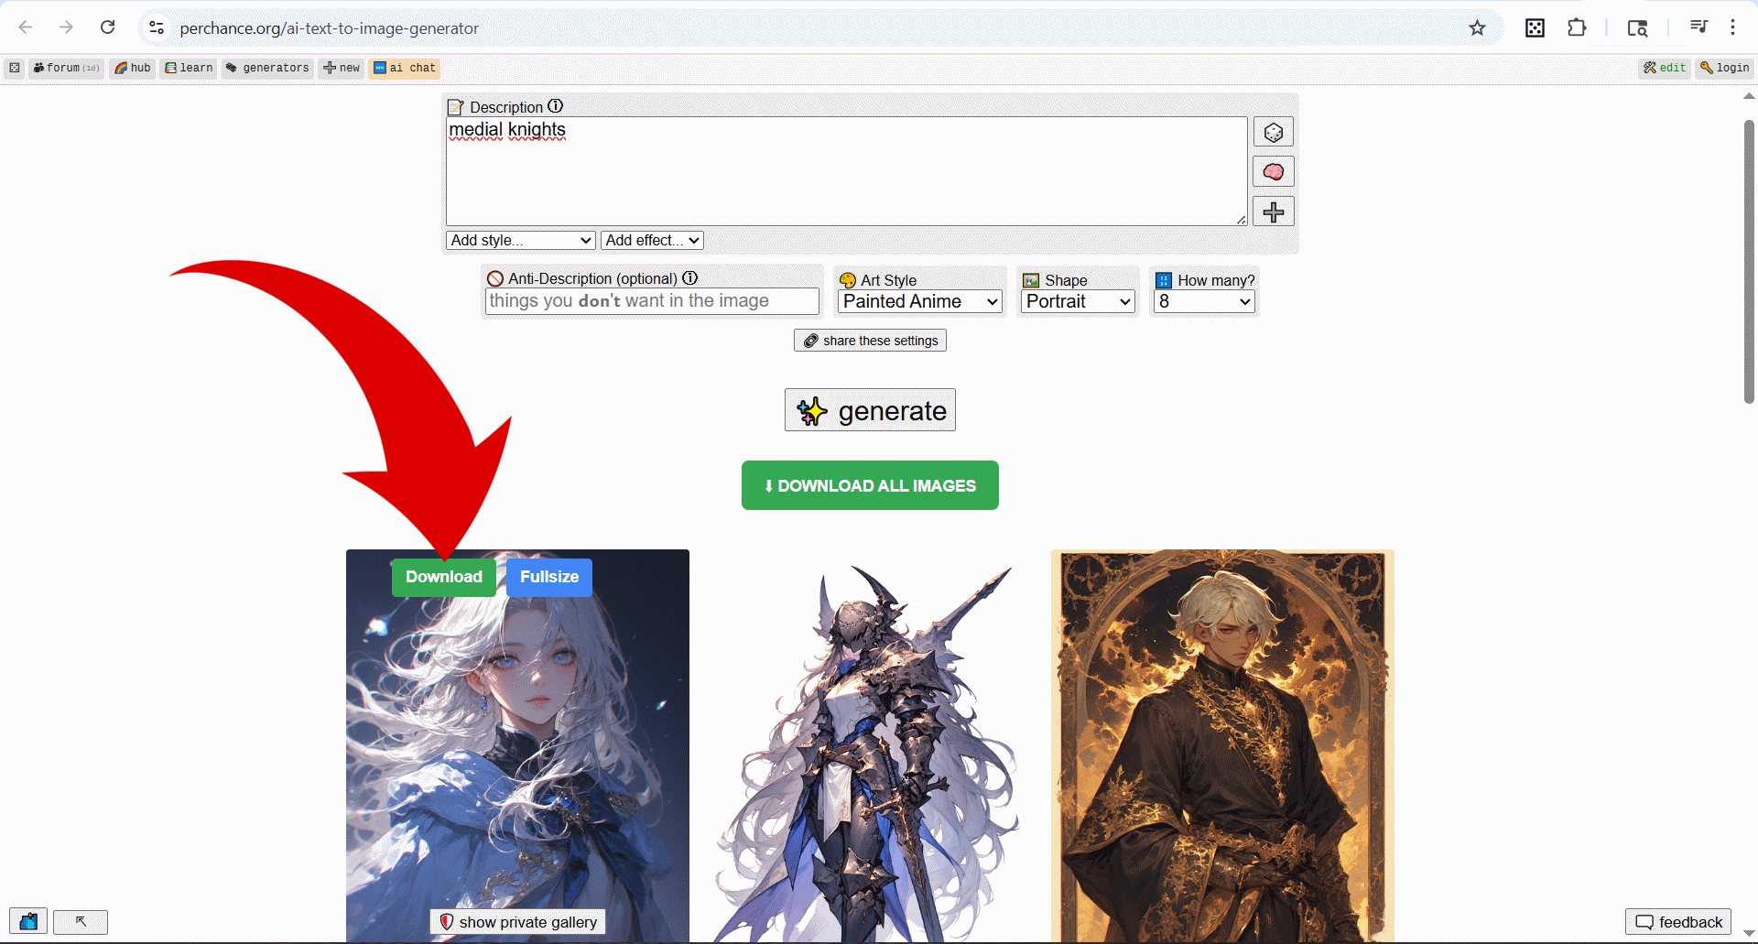Viewport: 1758px width, 944px height.
Task: Open Chrome's three-dot menu
Action: (x=1732, y=27)
